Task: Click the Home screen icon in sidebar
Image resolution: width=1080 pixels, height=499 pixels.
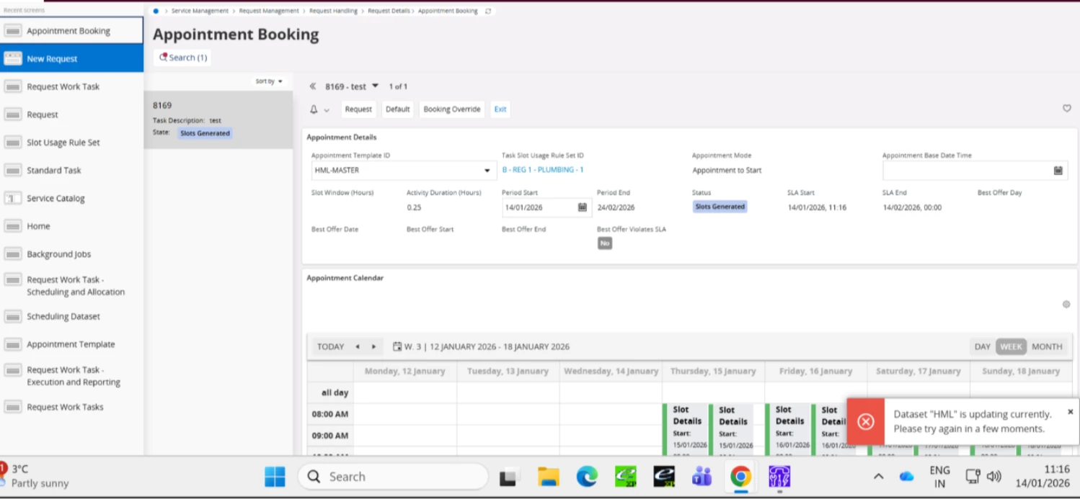Action: click(x=13, y=226)
